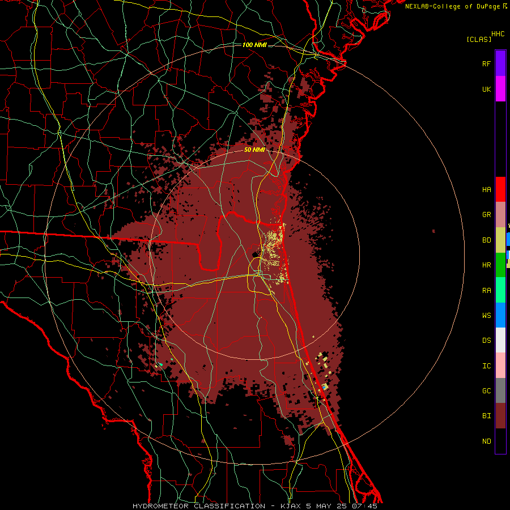Click the yellow BD legend swatch
The width and height of the screenshot is (510, 510).
point(500,240)
